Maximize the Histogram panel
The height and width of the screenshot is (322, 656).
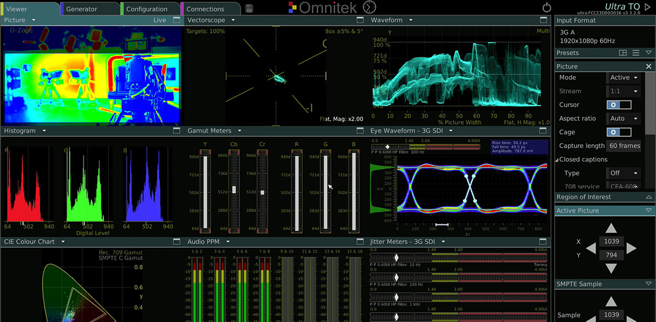click(x=177, y=131)
